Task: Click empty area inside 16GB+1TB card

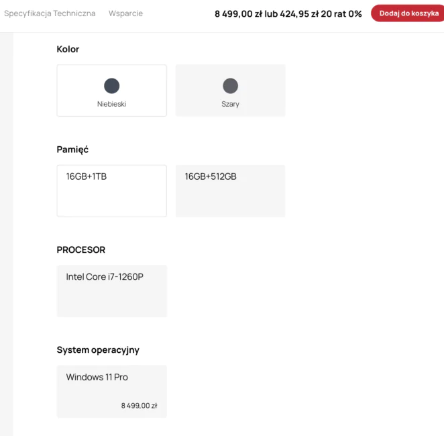Action: pos(112,201)
